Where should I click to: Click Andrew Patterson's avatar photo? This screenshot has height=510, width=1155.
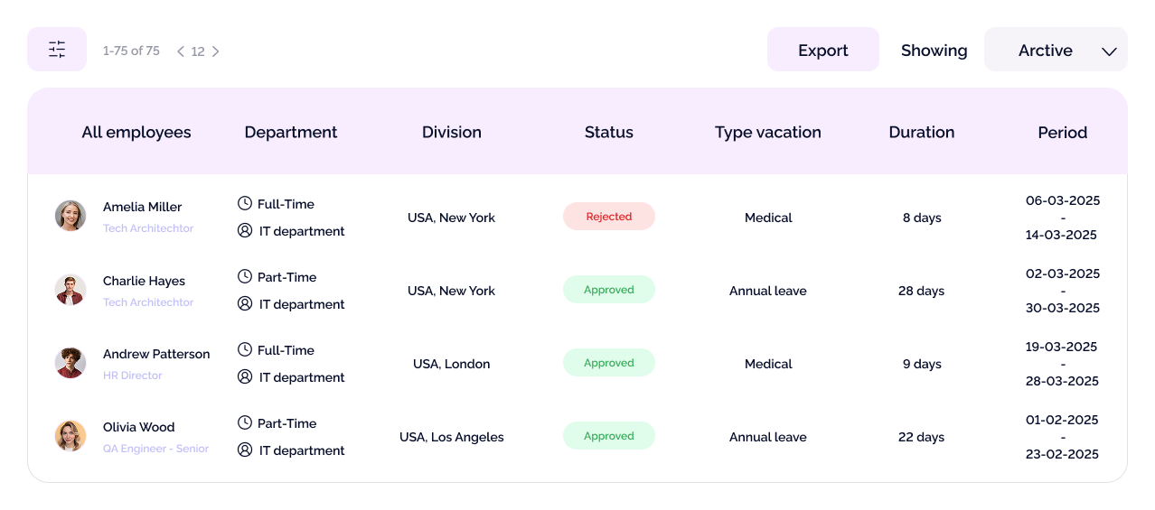(x=70, y=363)
